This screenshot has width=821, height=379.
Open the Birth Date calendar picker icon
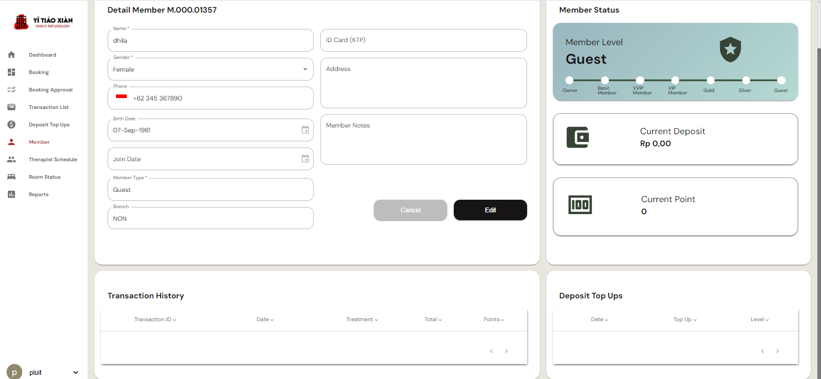[305, 130]
